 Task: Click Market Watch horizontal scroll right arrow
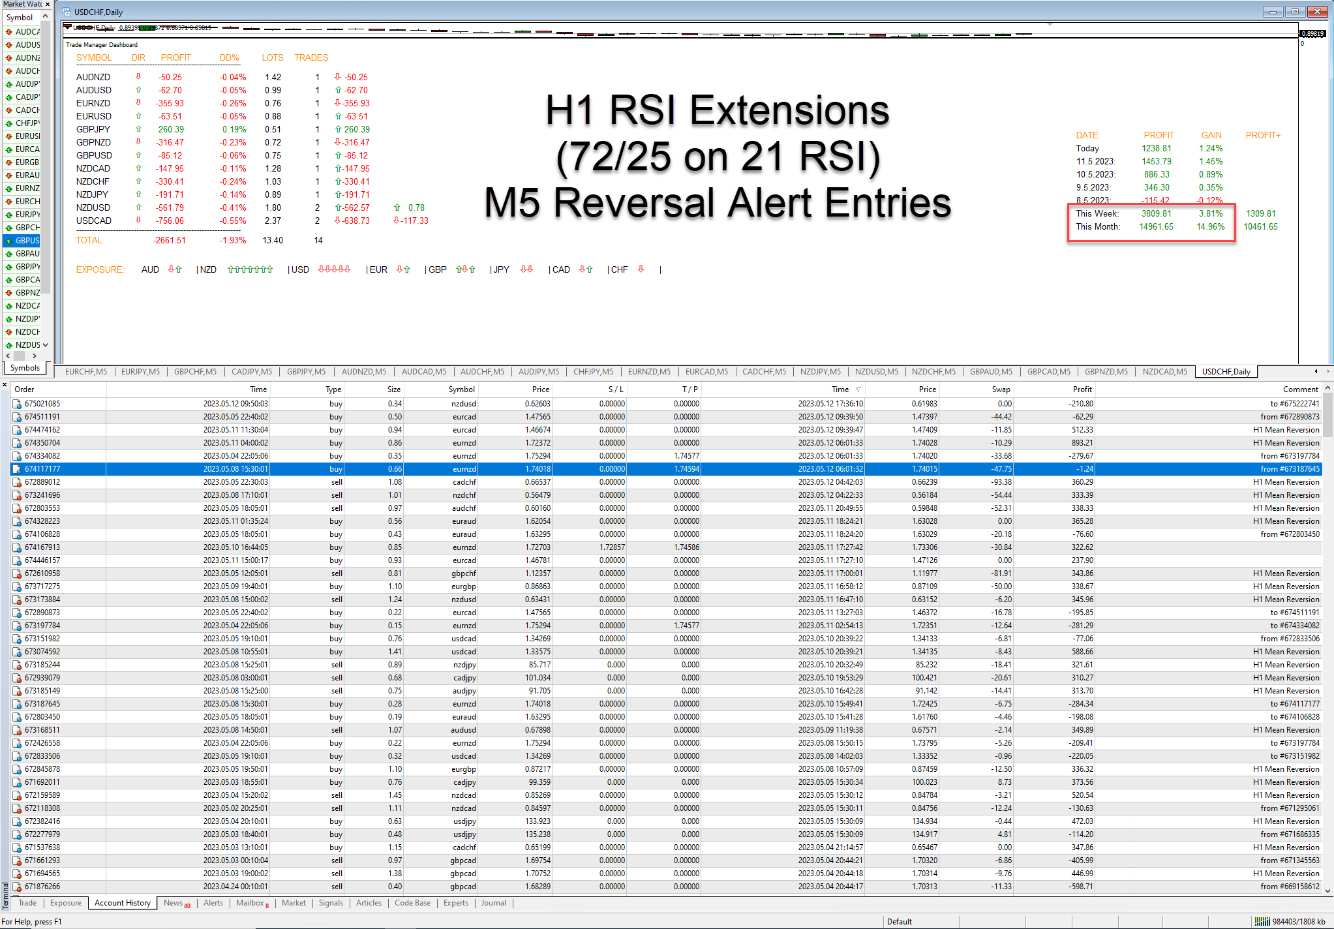click(35, 356)
